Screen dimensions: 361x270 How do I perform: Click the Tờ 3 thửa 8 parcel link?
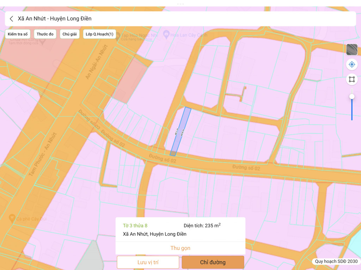135,225
